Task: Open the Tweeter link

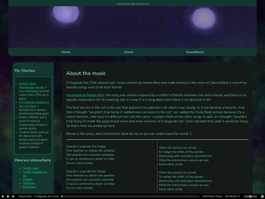Action: [28, 179]
